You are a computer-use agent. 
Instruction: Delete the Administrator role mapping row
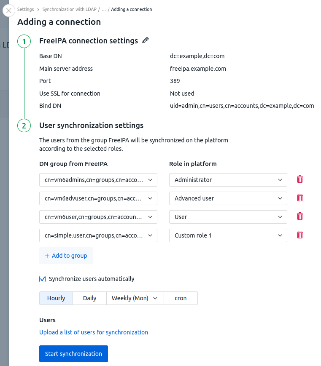[x=300, y=179]
